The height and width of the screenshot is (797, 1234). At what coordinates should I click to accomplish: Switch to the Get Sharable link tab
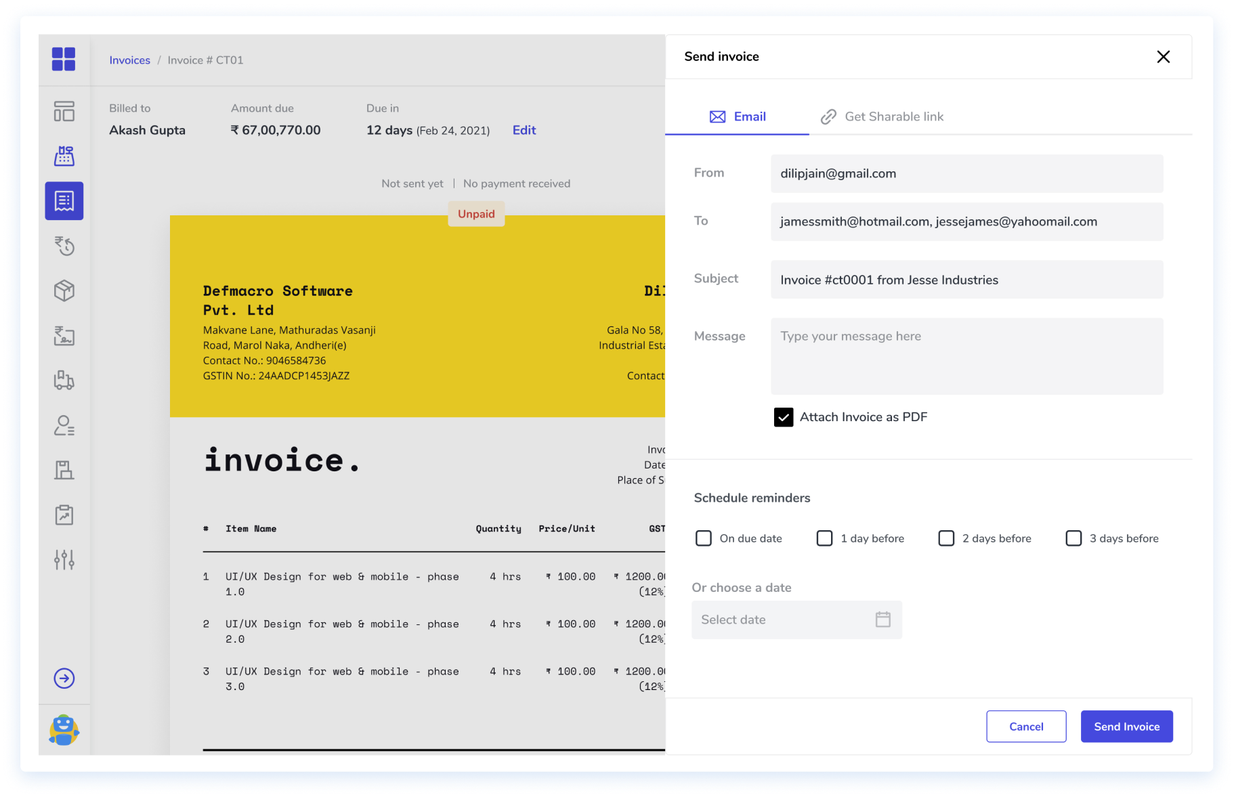tap(882, 116)
